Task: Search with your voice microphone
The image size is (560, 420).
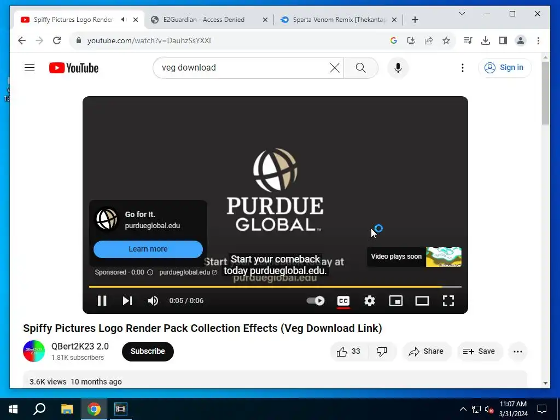Action: pos(398,67)
